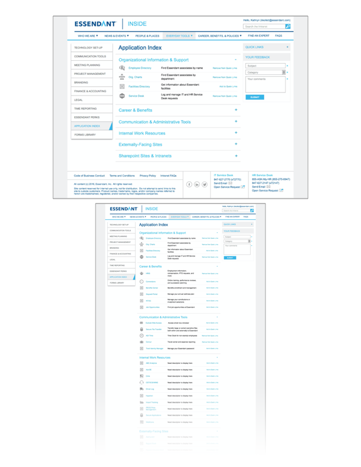The height and width of the screenshot is (467, 361).
Task: Select Forms Library in upper page sidebar
Action: coord(92,134)
